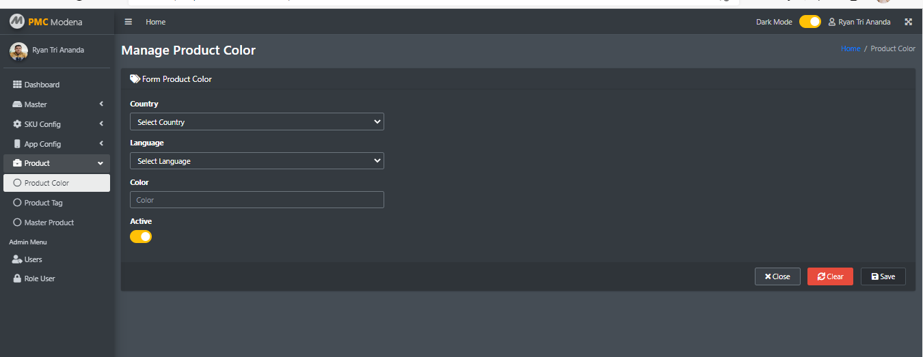923x357 pixels.
Task: Click the Users icon under Admin Menu
Action: click(18, 259)
